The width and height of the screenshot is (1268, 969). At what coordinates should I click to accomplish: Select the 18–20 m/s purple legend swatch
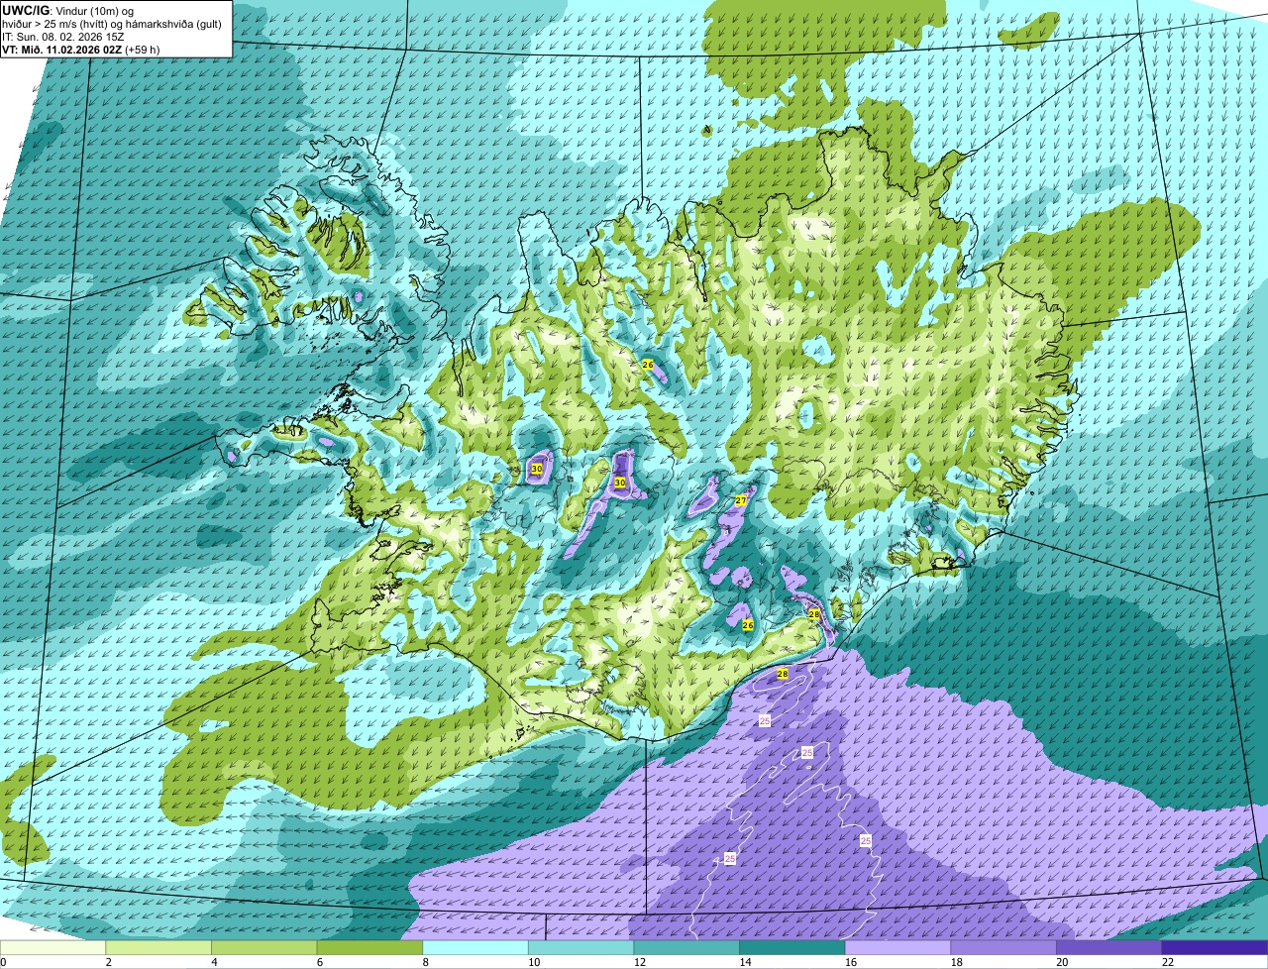[x=1004, y=947]
